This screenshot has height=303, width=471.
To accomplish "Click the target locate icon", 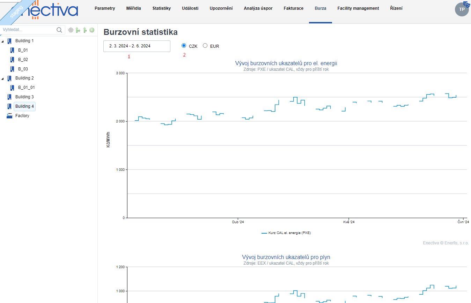I will click(x=71, y=30).
